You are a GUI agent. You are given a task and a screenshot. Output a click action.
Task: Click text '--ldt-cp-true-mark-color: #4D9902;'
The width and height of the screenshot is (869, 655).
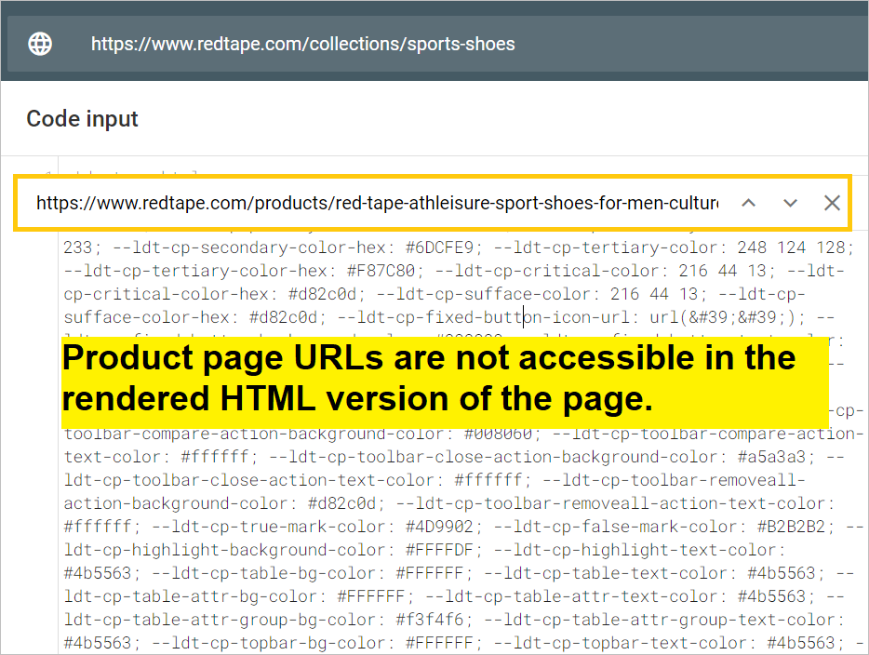317,527
